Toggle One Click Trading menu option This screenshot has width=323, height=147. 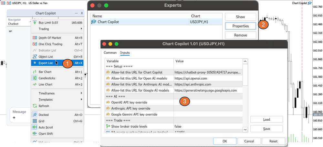57,44
